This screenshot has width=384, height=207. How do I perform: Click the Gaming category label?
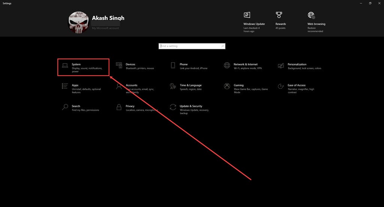point(239,85)
